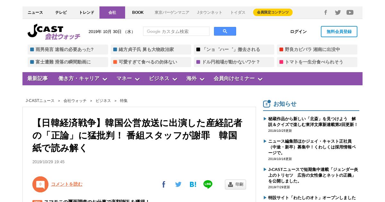Screen dimensions: 385x202
Task: Click the お知らせ notice icon
Action: (267, 104)
